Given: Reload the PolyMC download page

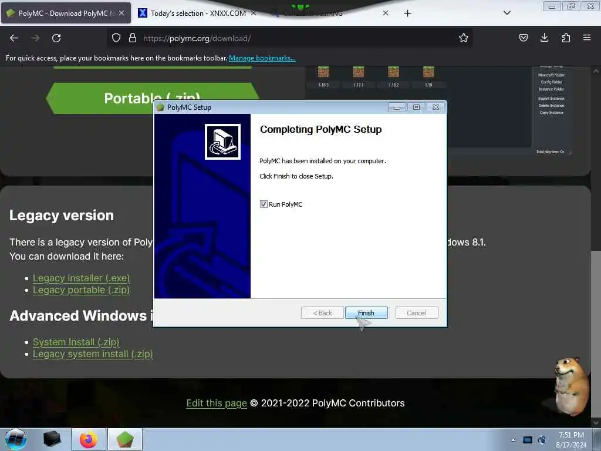Looking at the screenshot, I should click(x=56, y=38).
